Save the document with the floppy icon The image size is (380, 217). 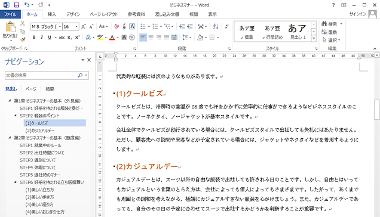coord(17,5)
